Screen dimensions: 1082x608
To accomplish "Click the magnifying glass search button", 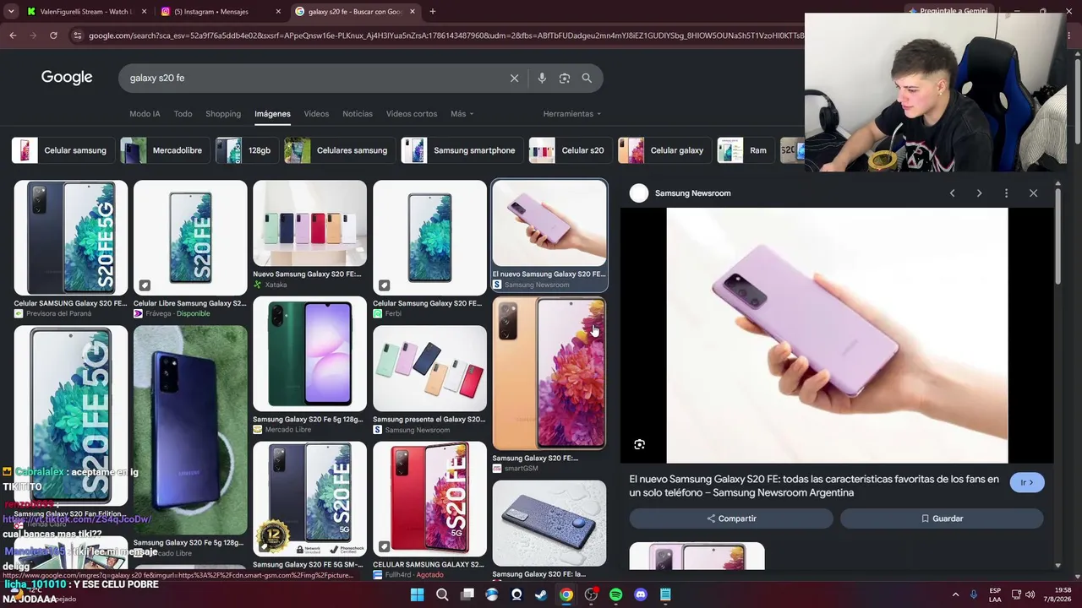I will [587, 78].
